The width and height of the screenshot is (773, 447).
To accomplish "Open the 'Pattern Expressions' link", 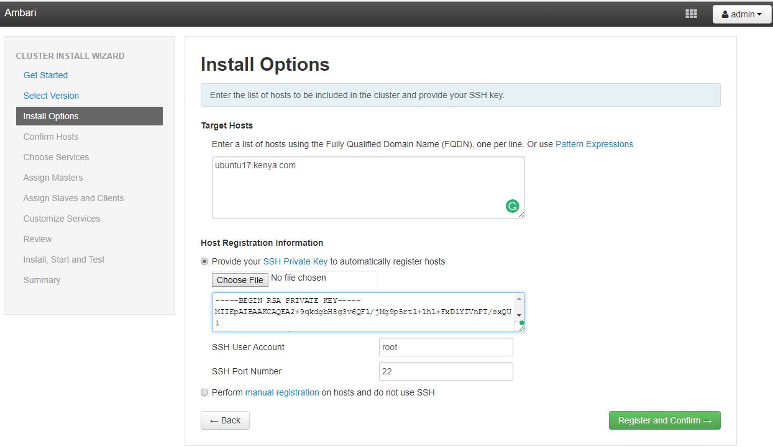I will [594, 143].
